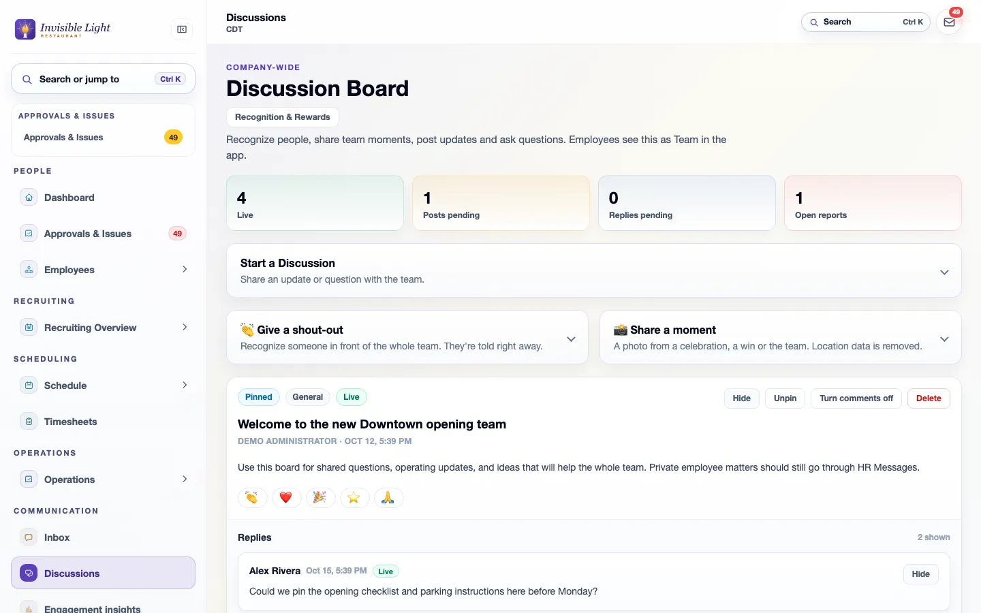Click the Recognition & Rewards button

[283, 117]
